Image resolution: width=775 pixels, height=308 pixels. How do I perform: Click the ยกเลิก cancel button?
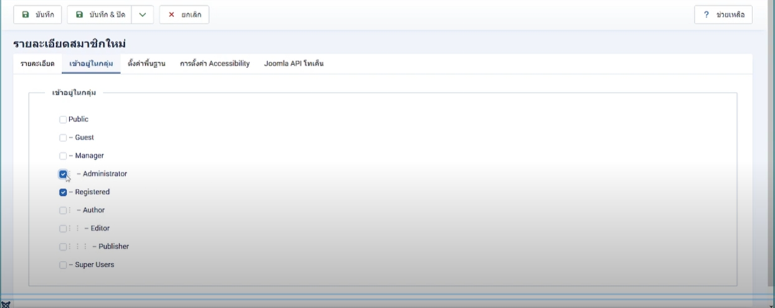tap(184, 14)
